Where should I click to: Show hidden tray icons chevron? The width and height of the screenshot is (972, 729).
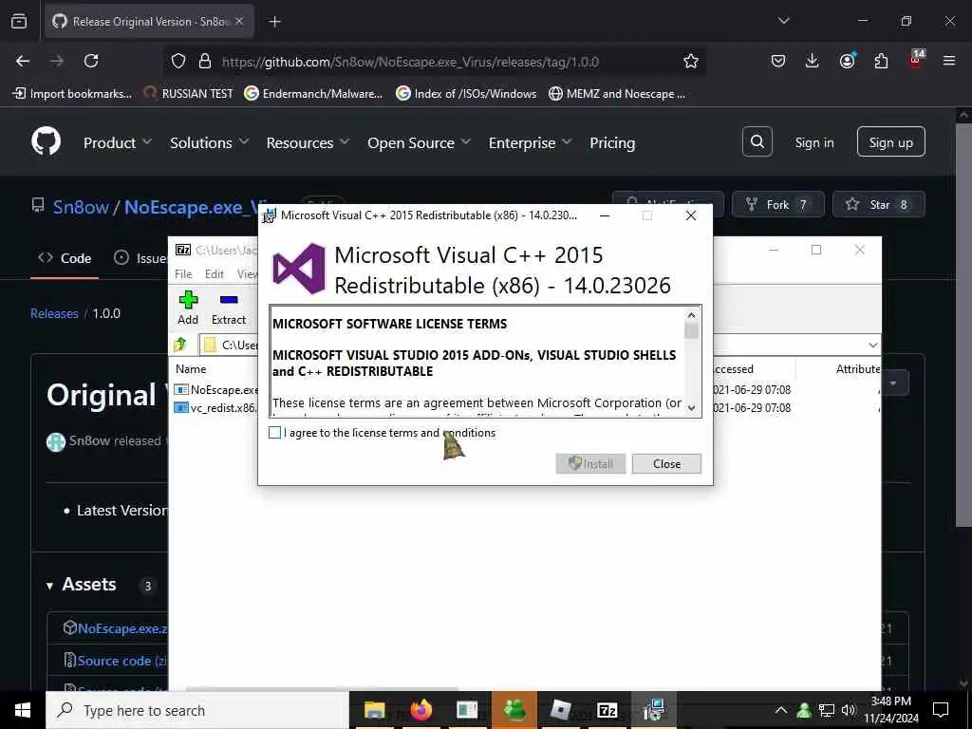click(781, 710)
